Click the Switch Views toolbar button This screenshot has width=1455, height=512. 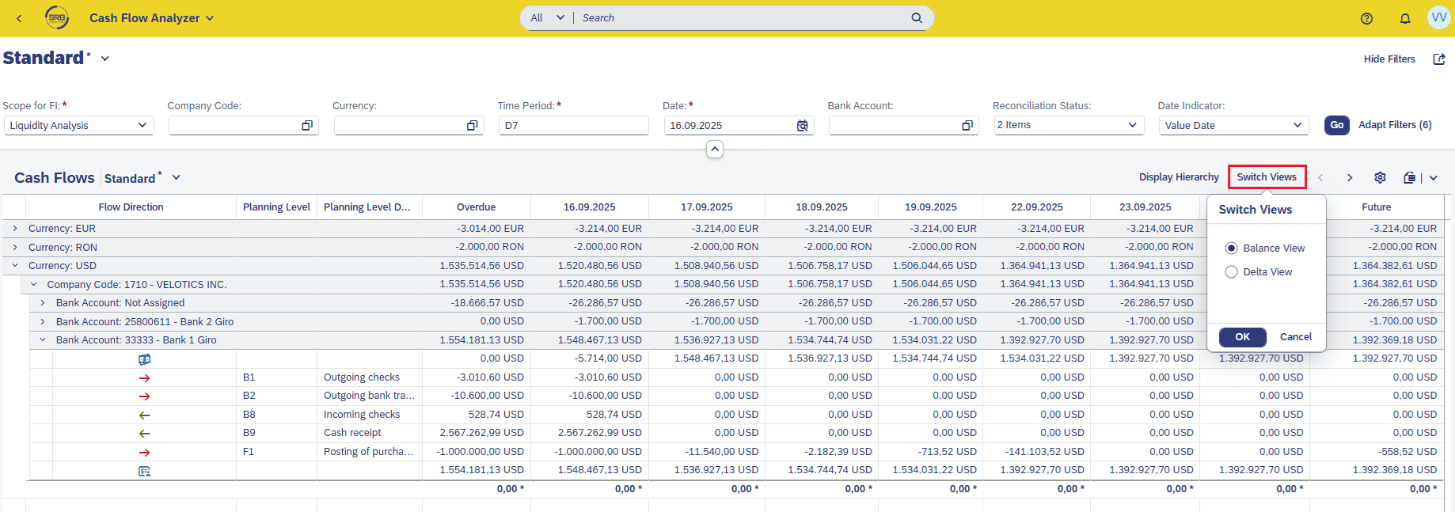click(1267, 177)
